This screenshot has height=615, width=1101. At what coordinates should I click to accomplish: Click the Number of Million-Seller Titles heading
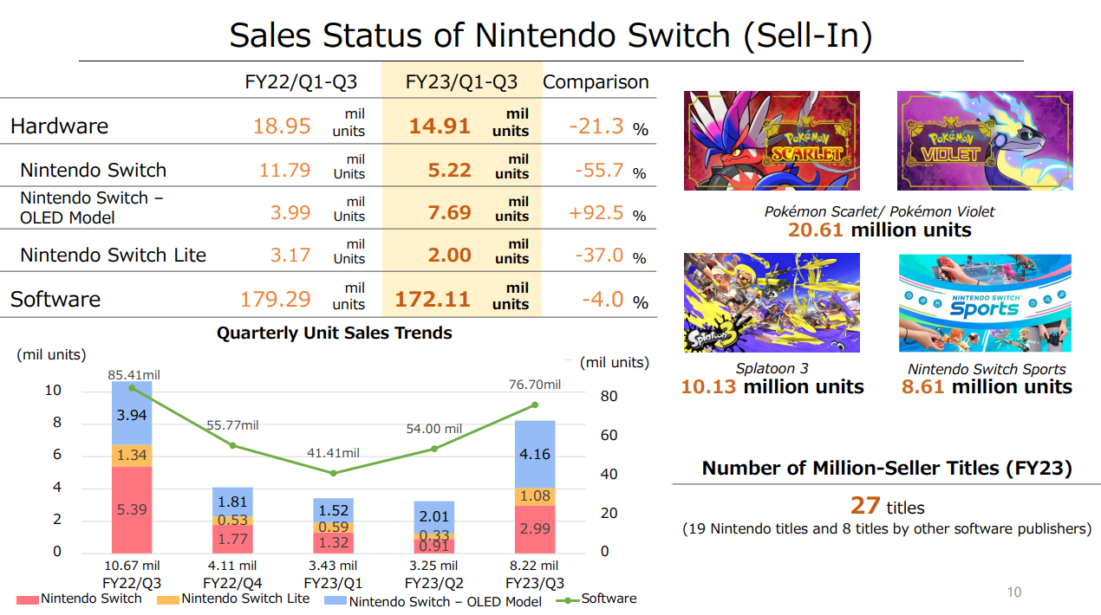click(x=887, y=469)
